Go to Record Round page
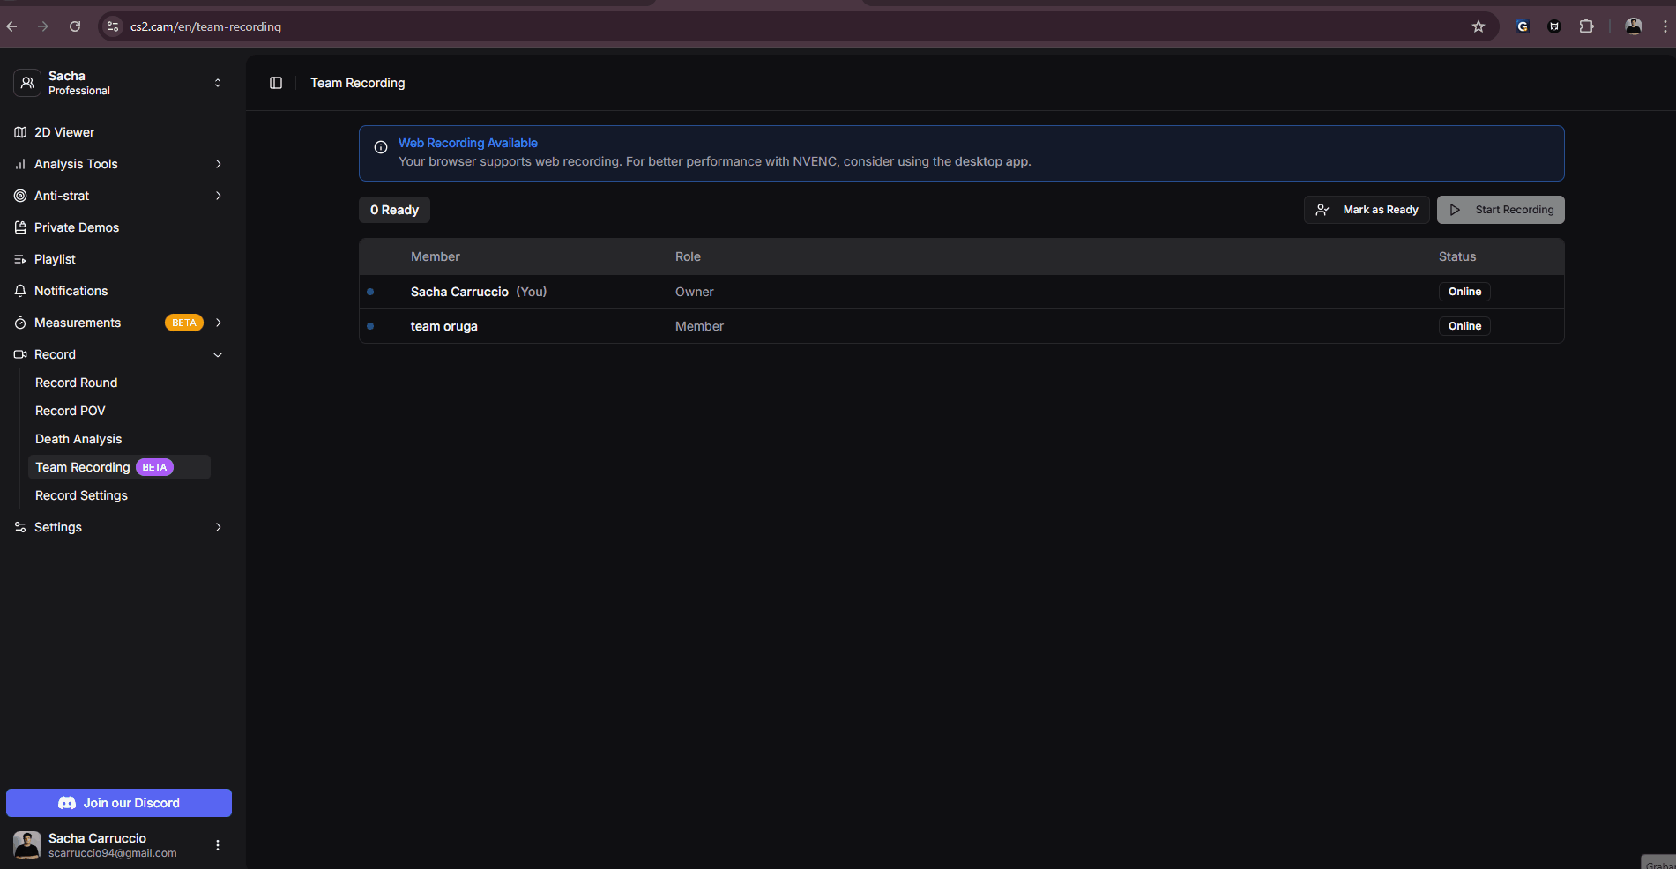The image size is (1676, 869). (76, 383)
